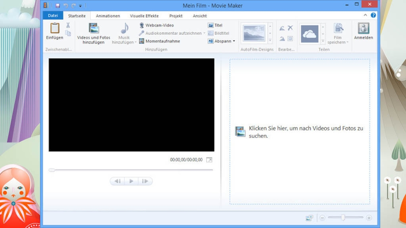Click timecode 00:00,00/00:00,00 text
The height and width of the screenshot is (228, 406).
pyautogui.click(x=186, y=160)
